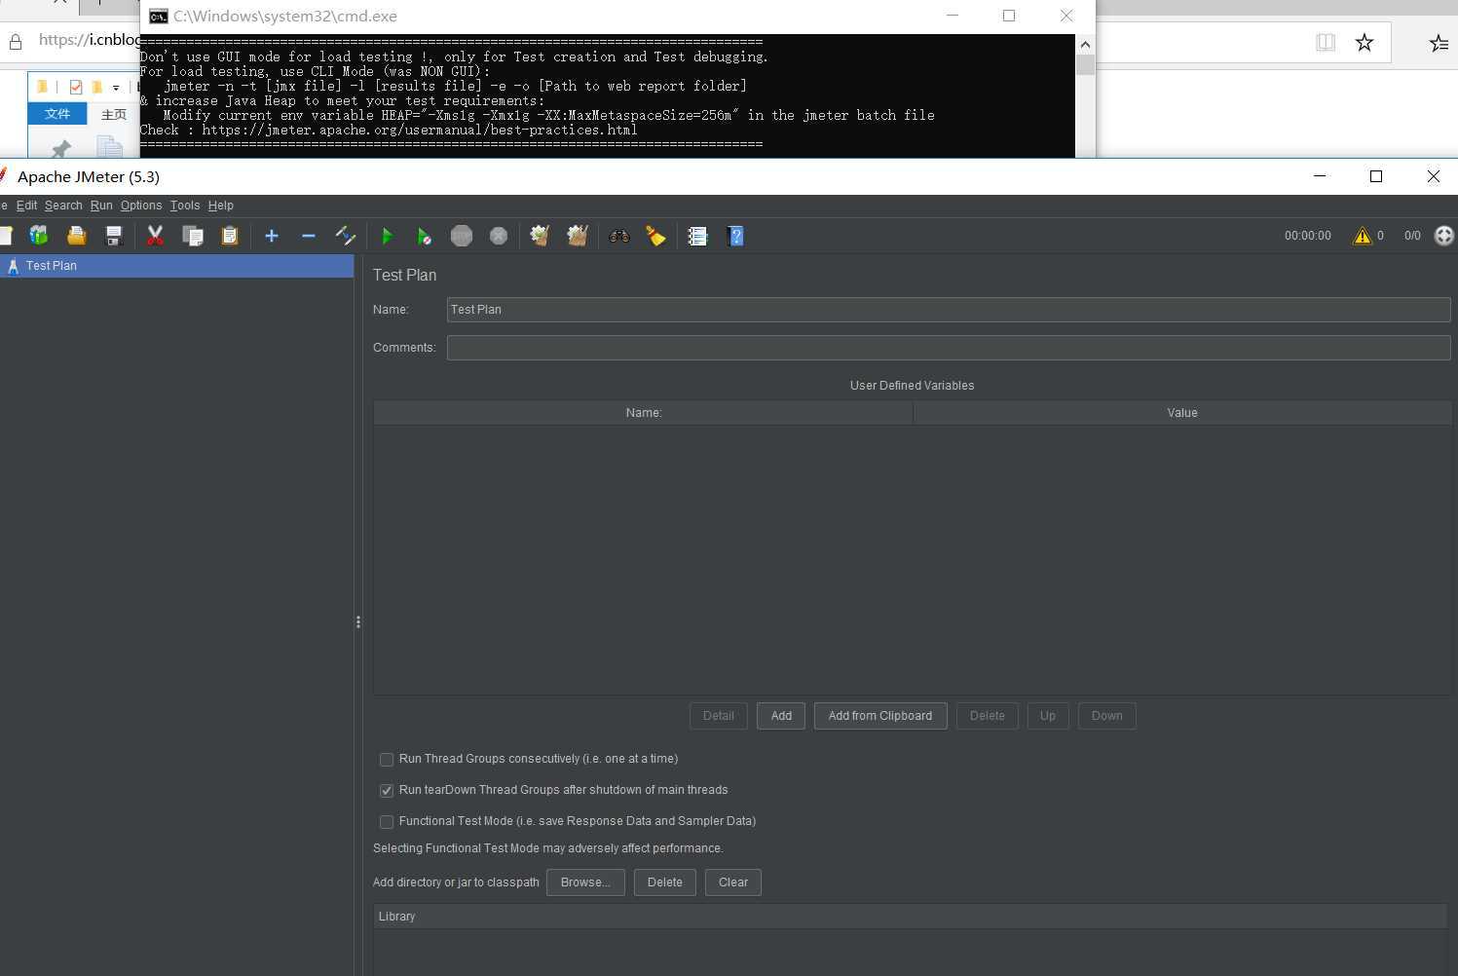Click the Comments input field
The height and width of the screenshot is (976, 1458).
pos(949,348)
